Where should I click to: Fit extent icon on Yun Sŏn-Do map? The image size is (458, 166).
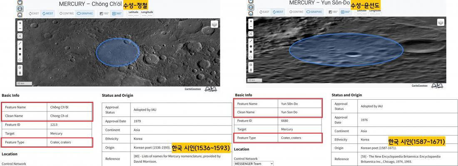coord(251,34)
